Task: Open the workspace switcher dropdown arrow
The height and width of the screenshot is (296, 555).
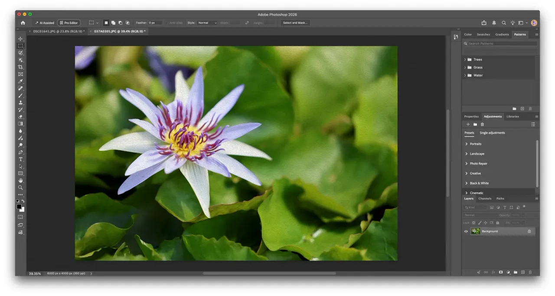Action: [x=527, y=23]
